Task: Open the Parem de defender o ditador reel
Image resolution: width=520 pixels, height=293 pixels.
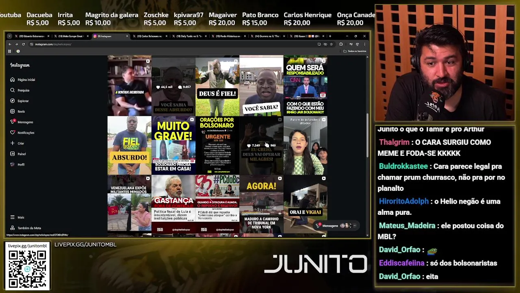Action: tap(305, 146)
